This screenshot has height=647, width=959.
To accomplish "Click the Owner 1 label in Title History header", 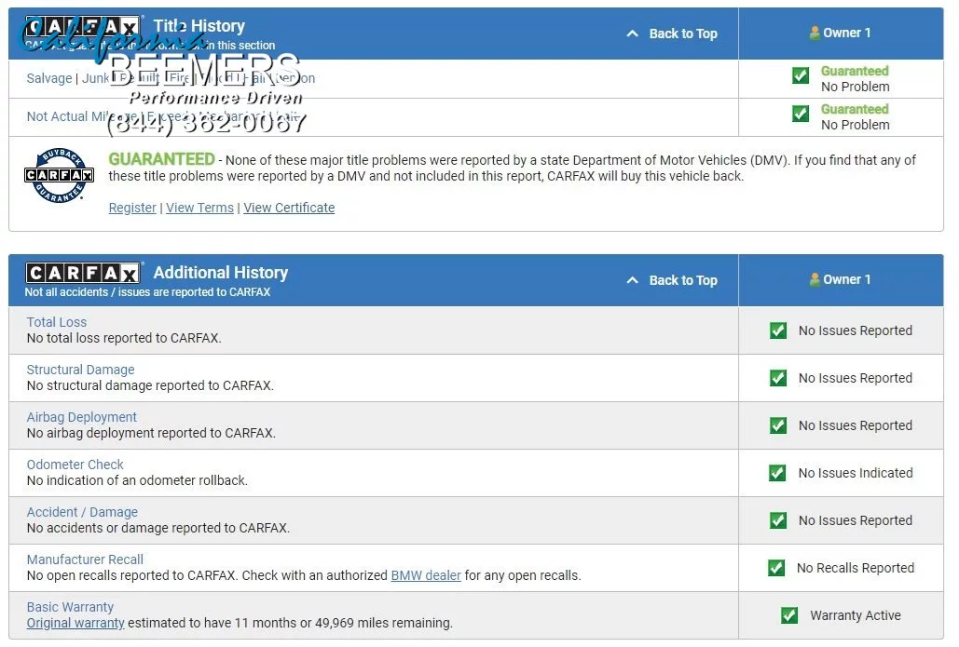I will (x=846, y=33).
